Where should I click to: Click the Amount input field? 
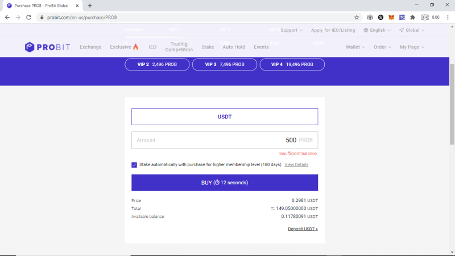225,140
